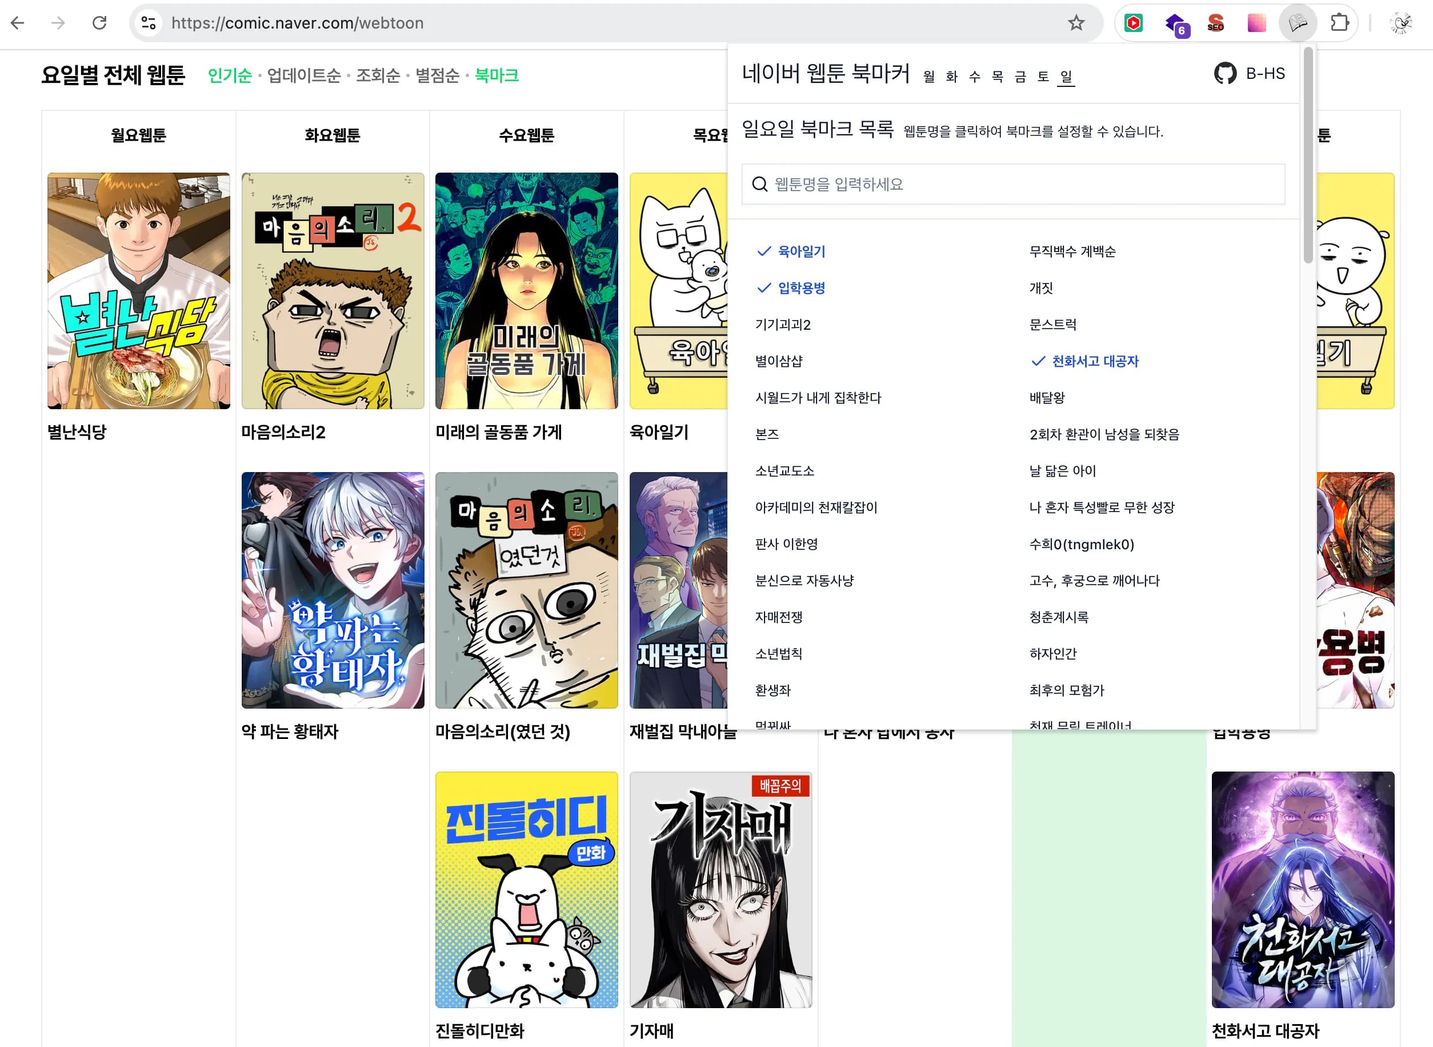Click the GitHub icon next to B-HS

pos(1224,73)
